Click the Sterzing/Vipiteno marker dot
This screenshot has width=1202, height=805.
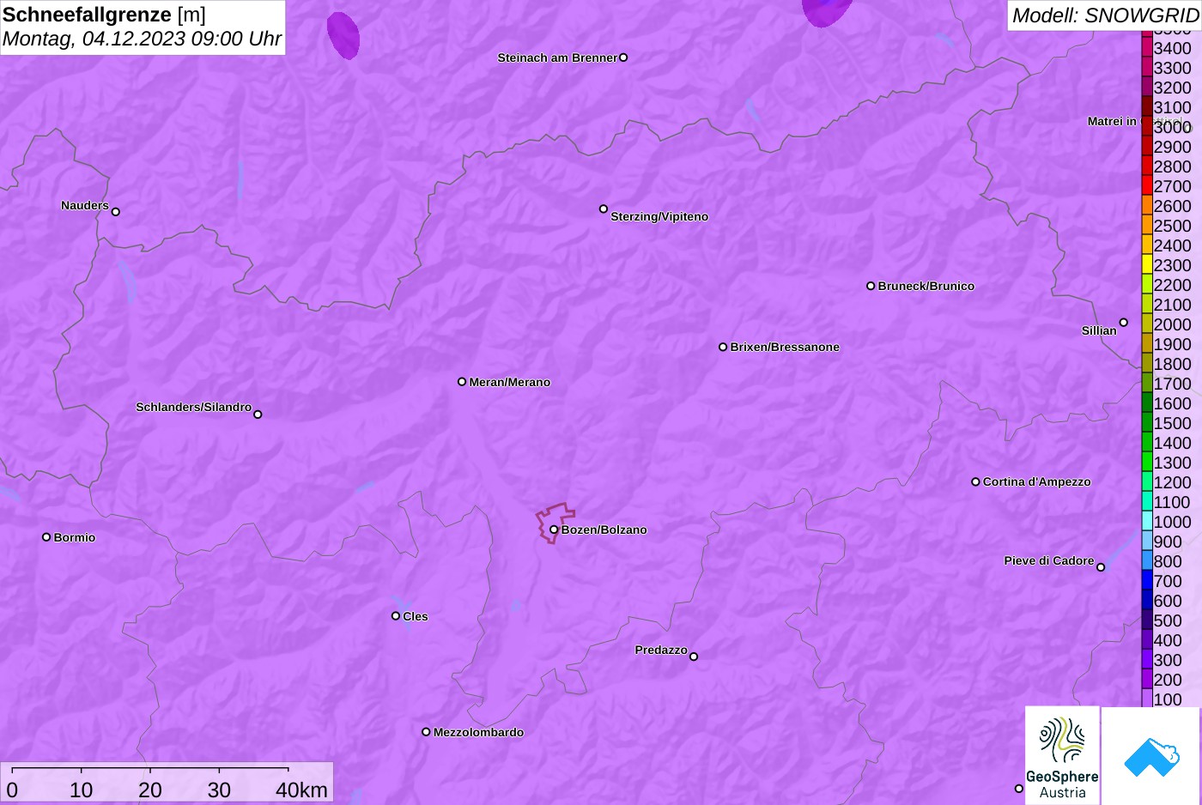[604, 209]
